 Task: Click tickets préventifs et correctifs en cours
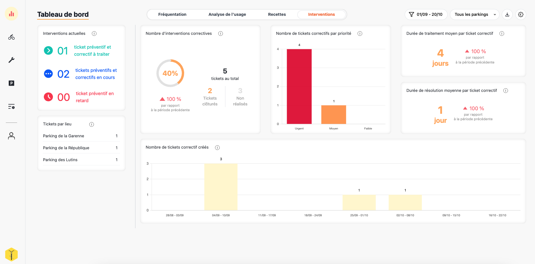96,74
